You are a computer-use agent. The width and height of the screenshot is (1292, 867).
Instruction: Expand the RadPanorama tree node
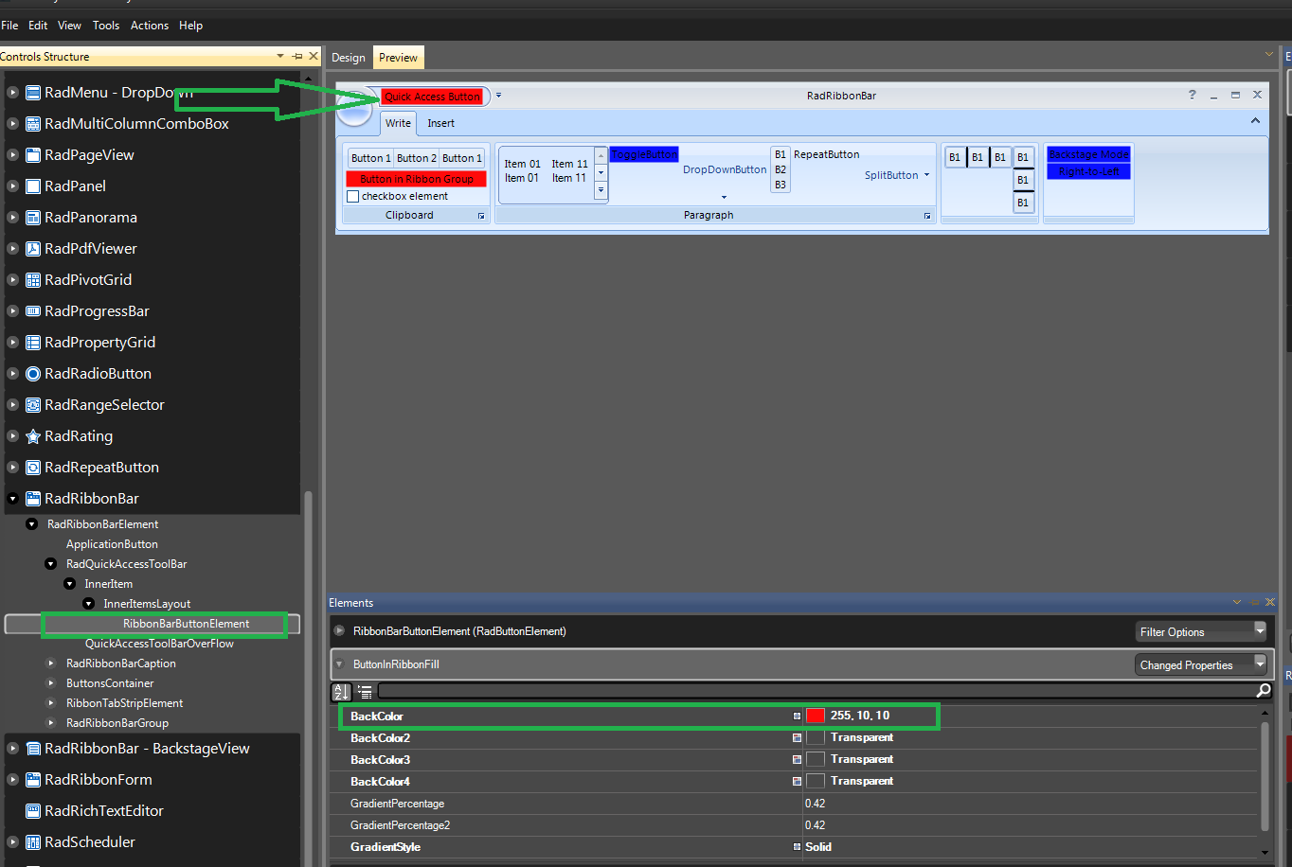(12, 218)
